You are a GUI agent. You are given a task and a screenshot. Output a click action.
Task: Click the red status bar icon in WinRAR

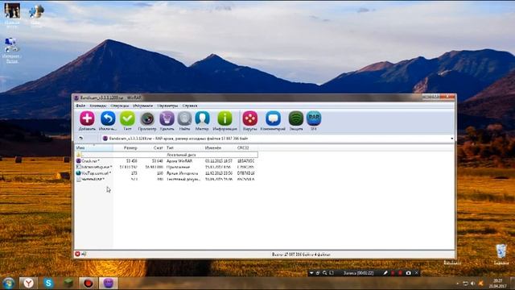point(77,254)
